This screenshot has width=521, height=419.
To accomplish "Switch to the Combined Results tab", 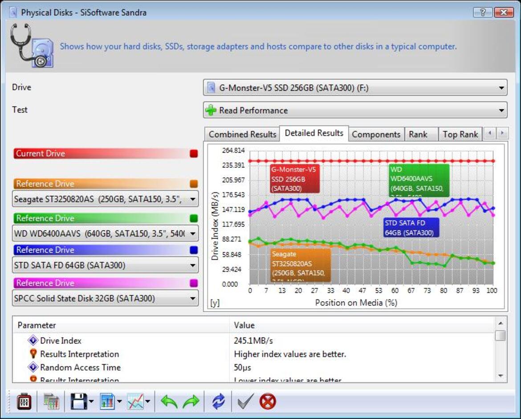I will coord(242,134).
